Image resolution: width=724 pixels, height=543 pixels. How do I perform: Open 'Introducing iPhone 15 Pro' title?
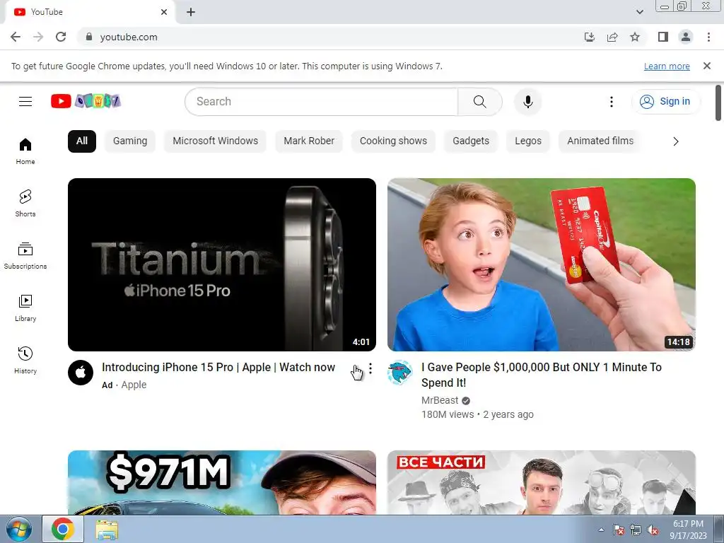pos(218,368)
